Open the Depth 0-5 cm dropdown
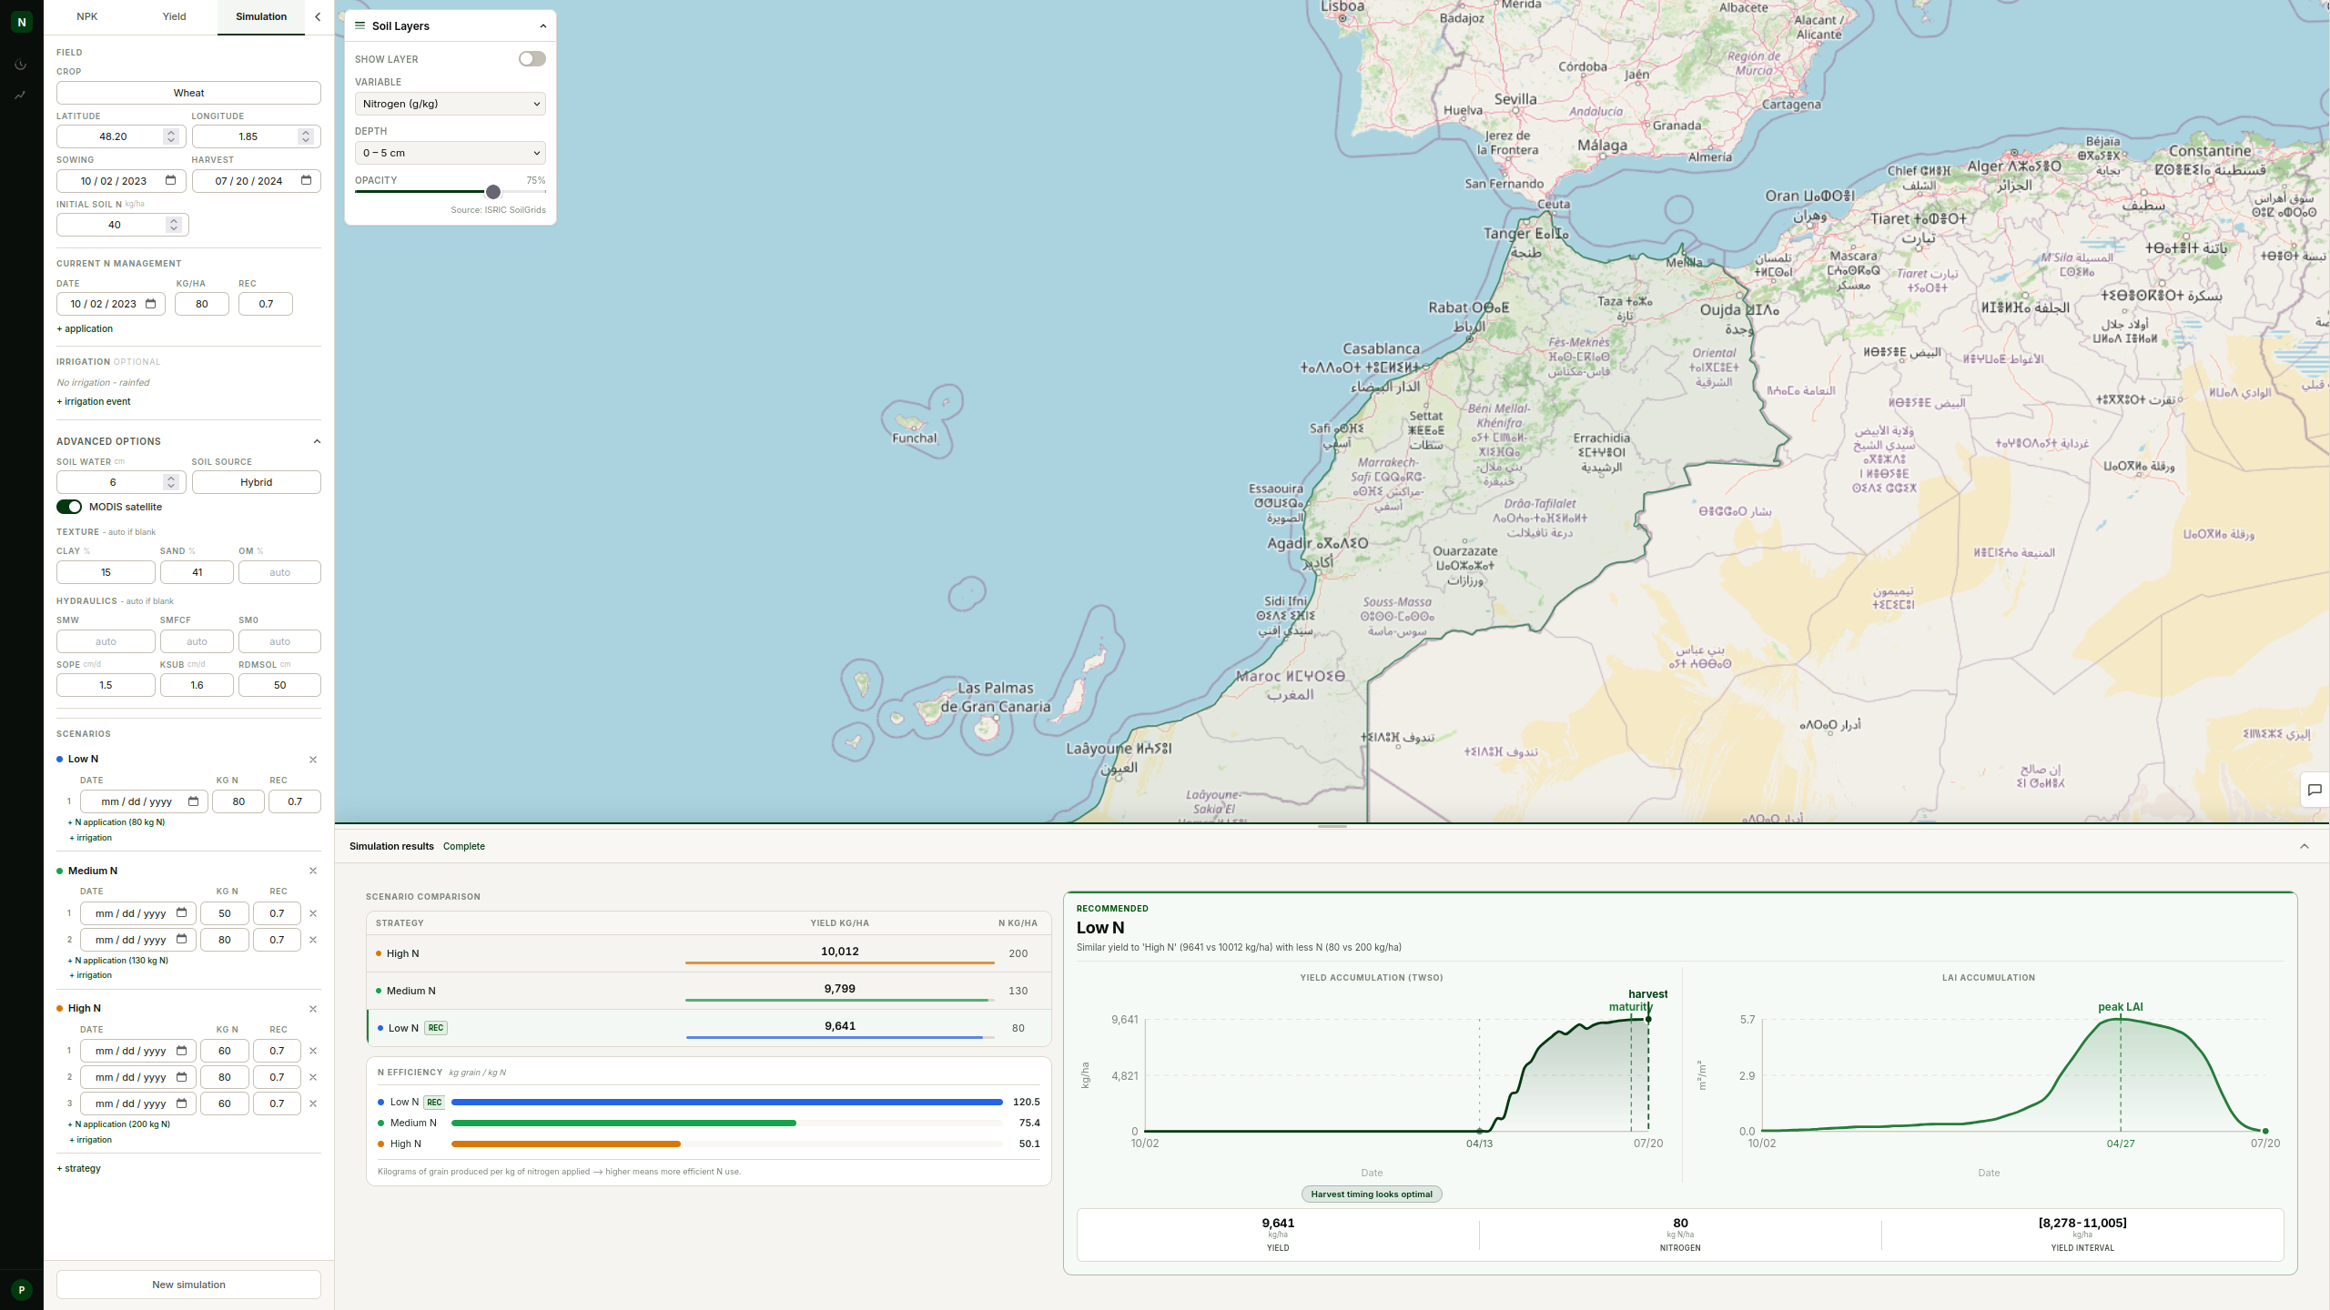Image resolution: width=2330 pixels, height=1310 pixels. pyautogui.click(x=451, y=153)
